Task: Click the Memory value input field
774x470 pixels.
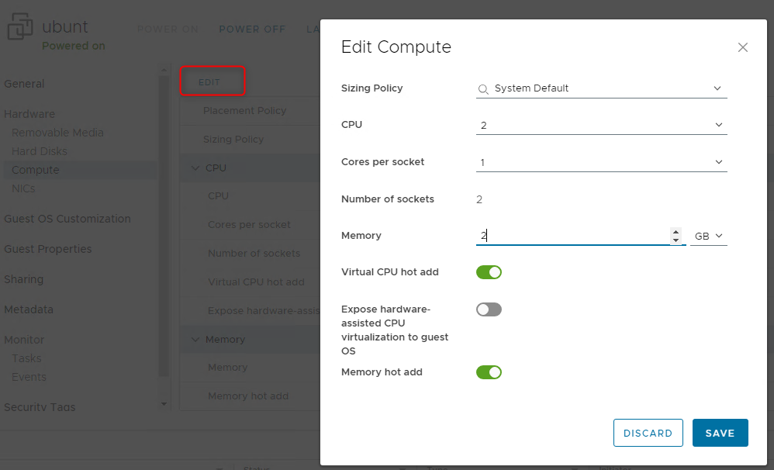Action: 571,236
